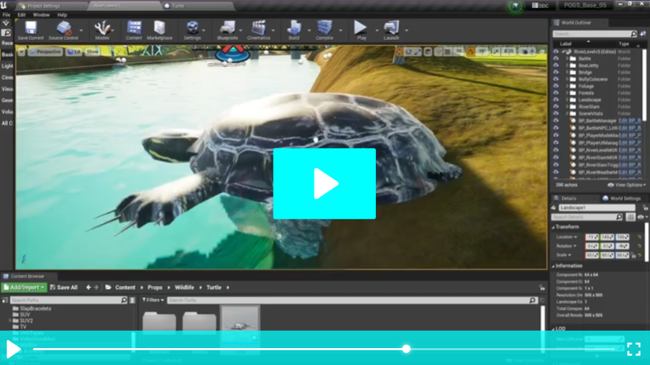Viewport: 650px width, 365px height.
Task: Click the Save All button
Action: coord(64,287)
